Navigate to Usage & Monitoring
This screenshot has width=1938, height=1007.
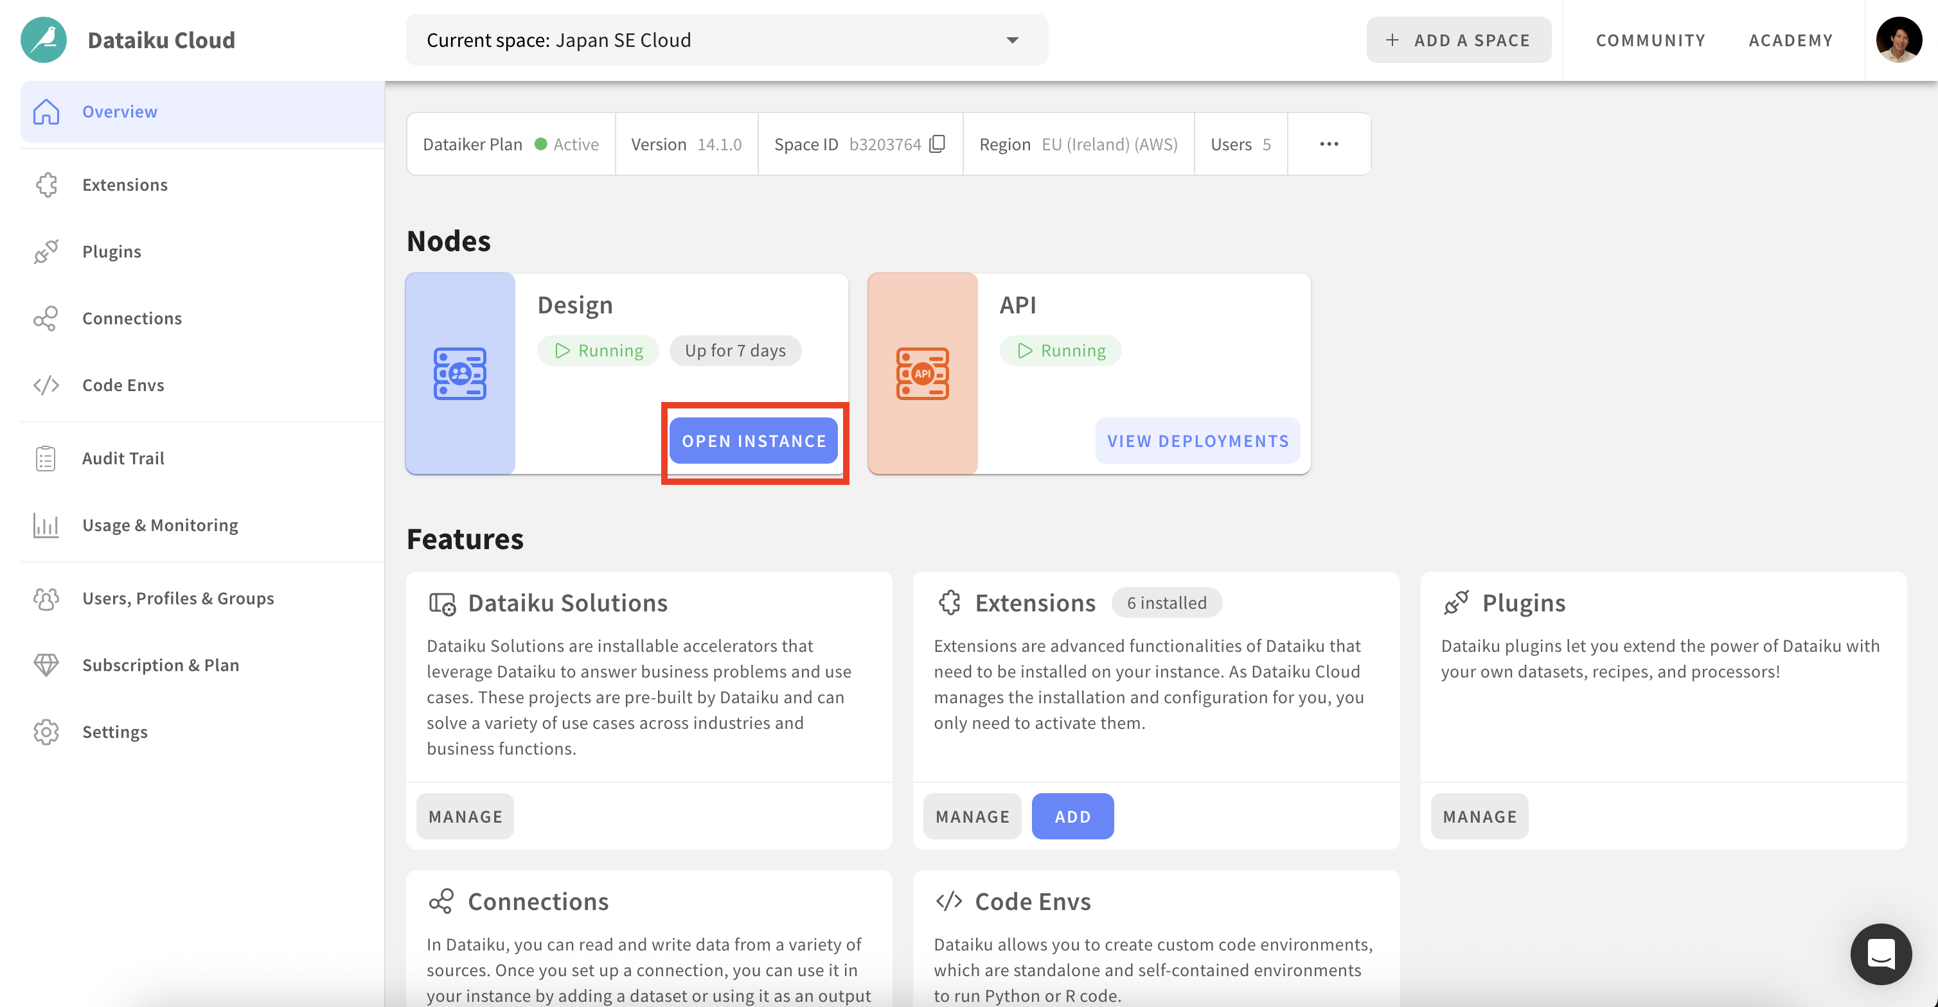tap(159, 525)
